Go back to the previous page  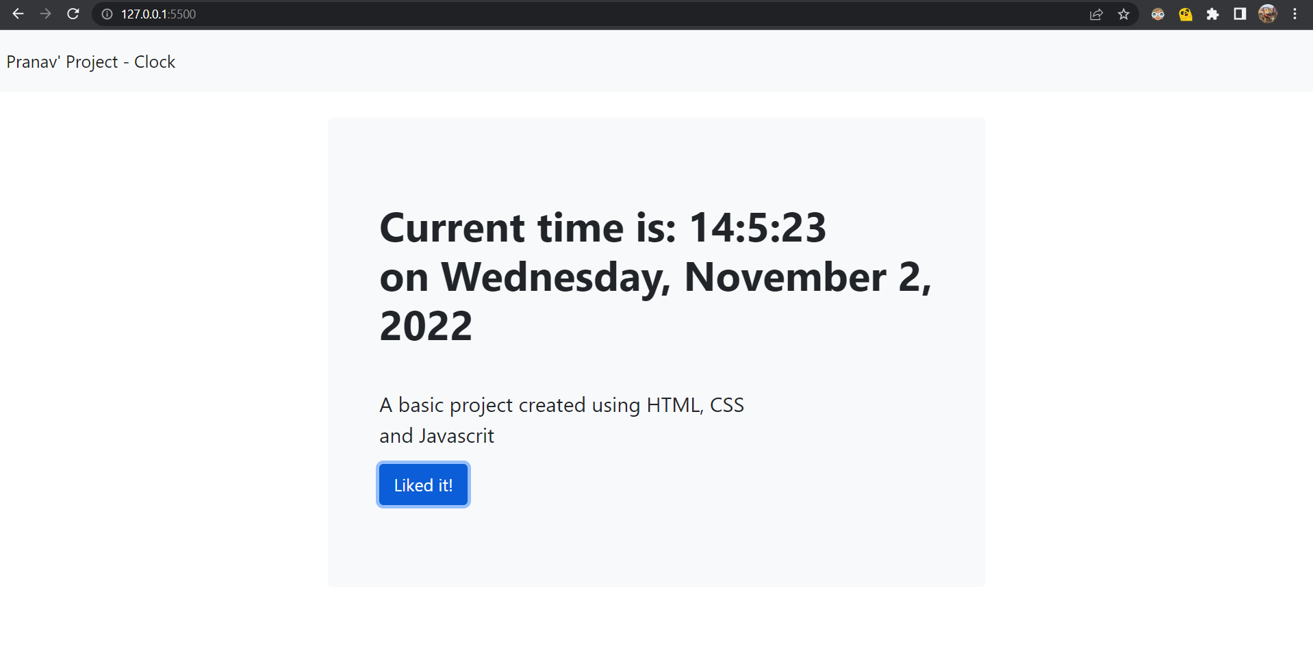click(18, 14)
